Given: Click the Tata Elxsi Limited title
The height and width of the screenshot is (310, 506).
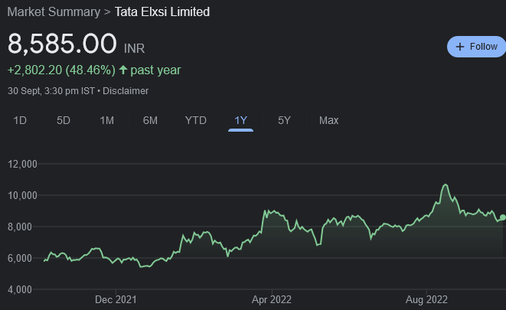Looking at the screenshot, I should click(x=162, y=12).
